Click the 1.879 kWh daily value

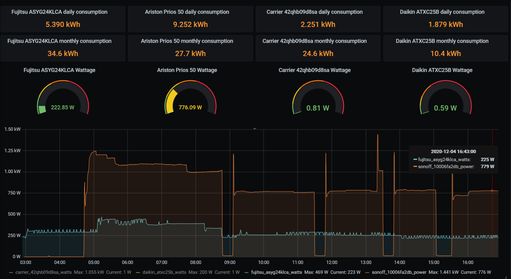pyautogui.click(x=446, y=24)
